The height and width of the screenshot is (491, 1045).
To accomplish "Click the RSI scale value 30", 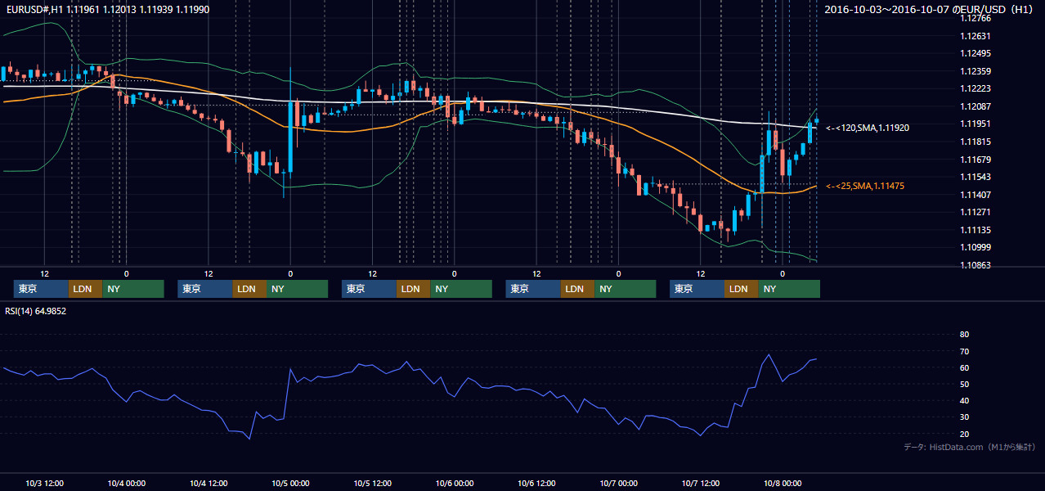I will tap(964, 417).
